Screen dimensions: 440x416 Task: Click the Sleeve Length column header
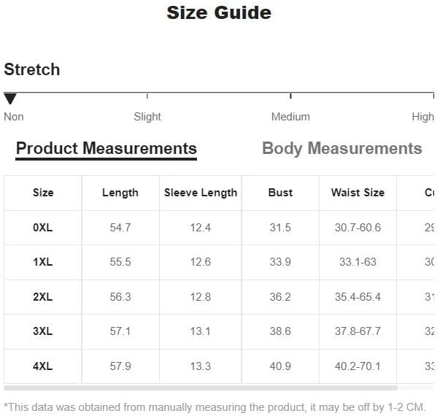(201, 193)
